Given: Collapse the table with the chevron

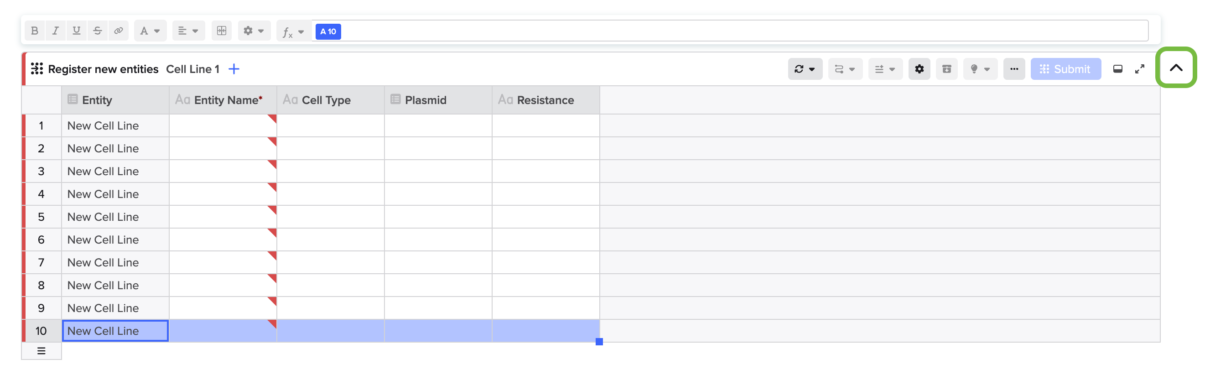Looking at the screenshot, I should 1175,68.
